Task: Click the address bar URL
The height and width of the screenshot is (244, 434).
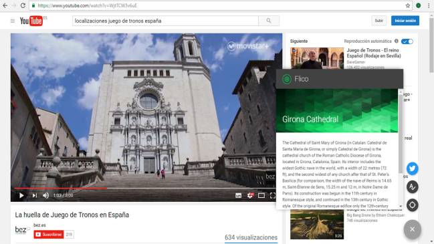Action: 87,5
